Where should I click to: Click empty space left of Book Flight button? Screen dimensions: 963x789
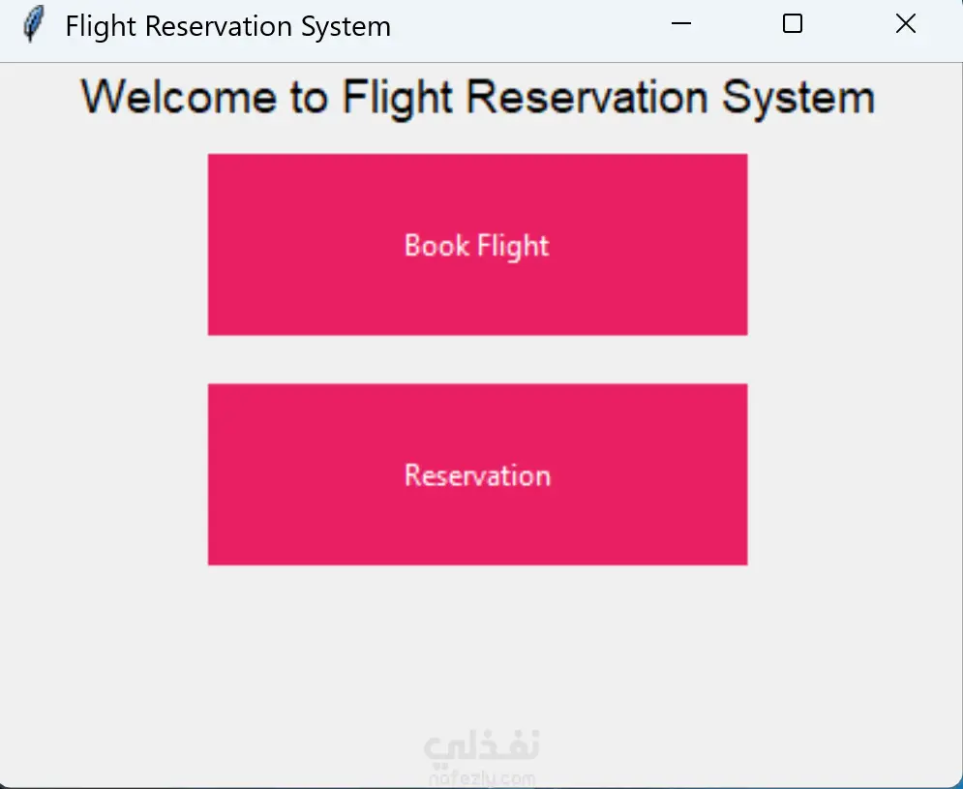(104, 245)
